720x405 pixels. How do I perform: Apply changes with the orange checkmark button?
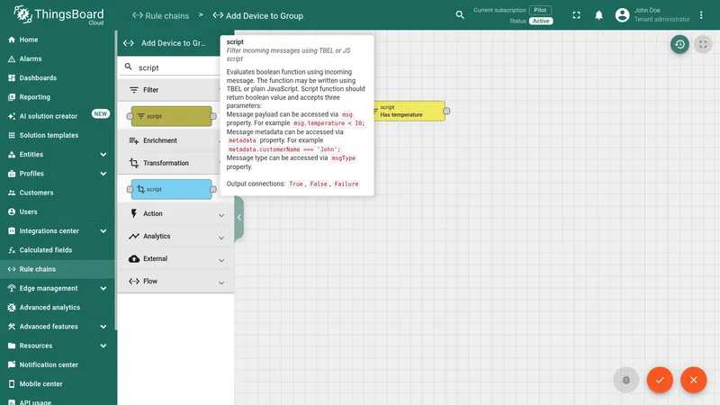tap(660, 380)
